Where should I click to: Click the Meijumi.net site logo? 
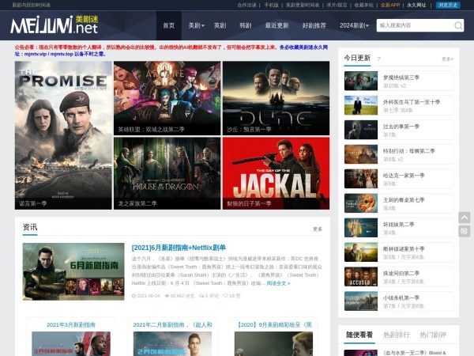[x=54, y=25]
